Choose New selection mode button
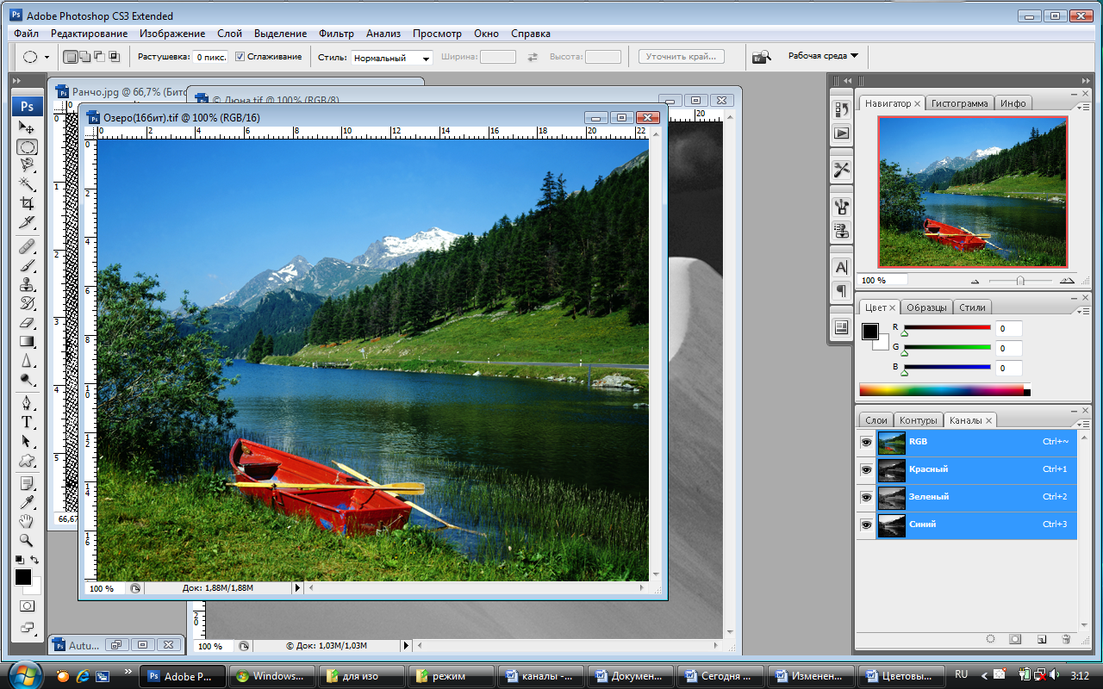This screenshot has width=1103, height=689. 71,57
